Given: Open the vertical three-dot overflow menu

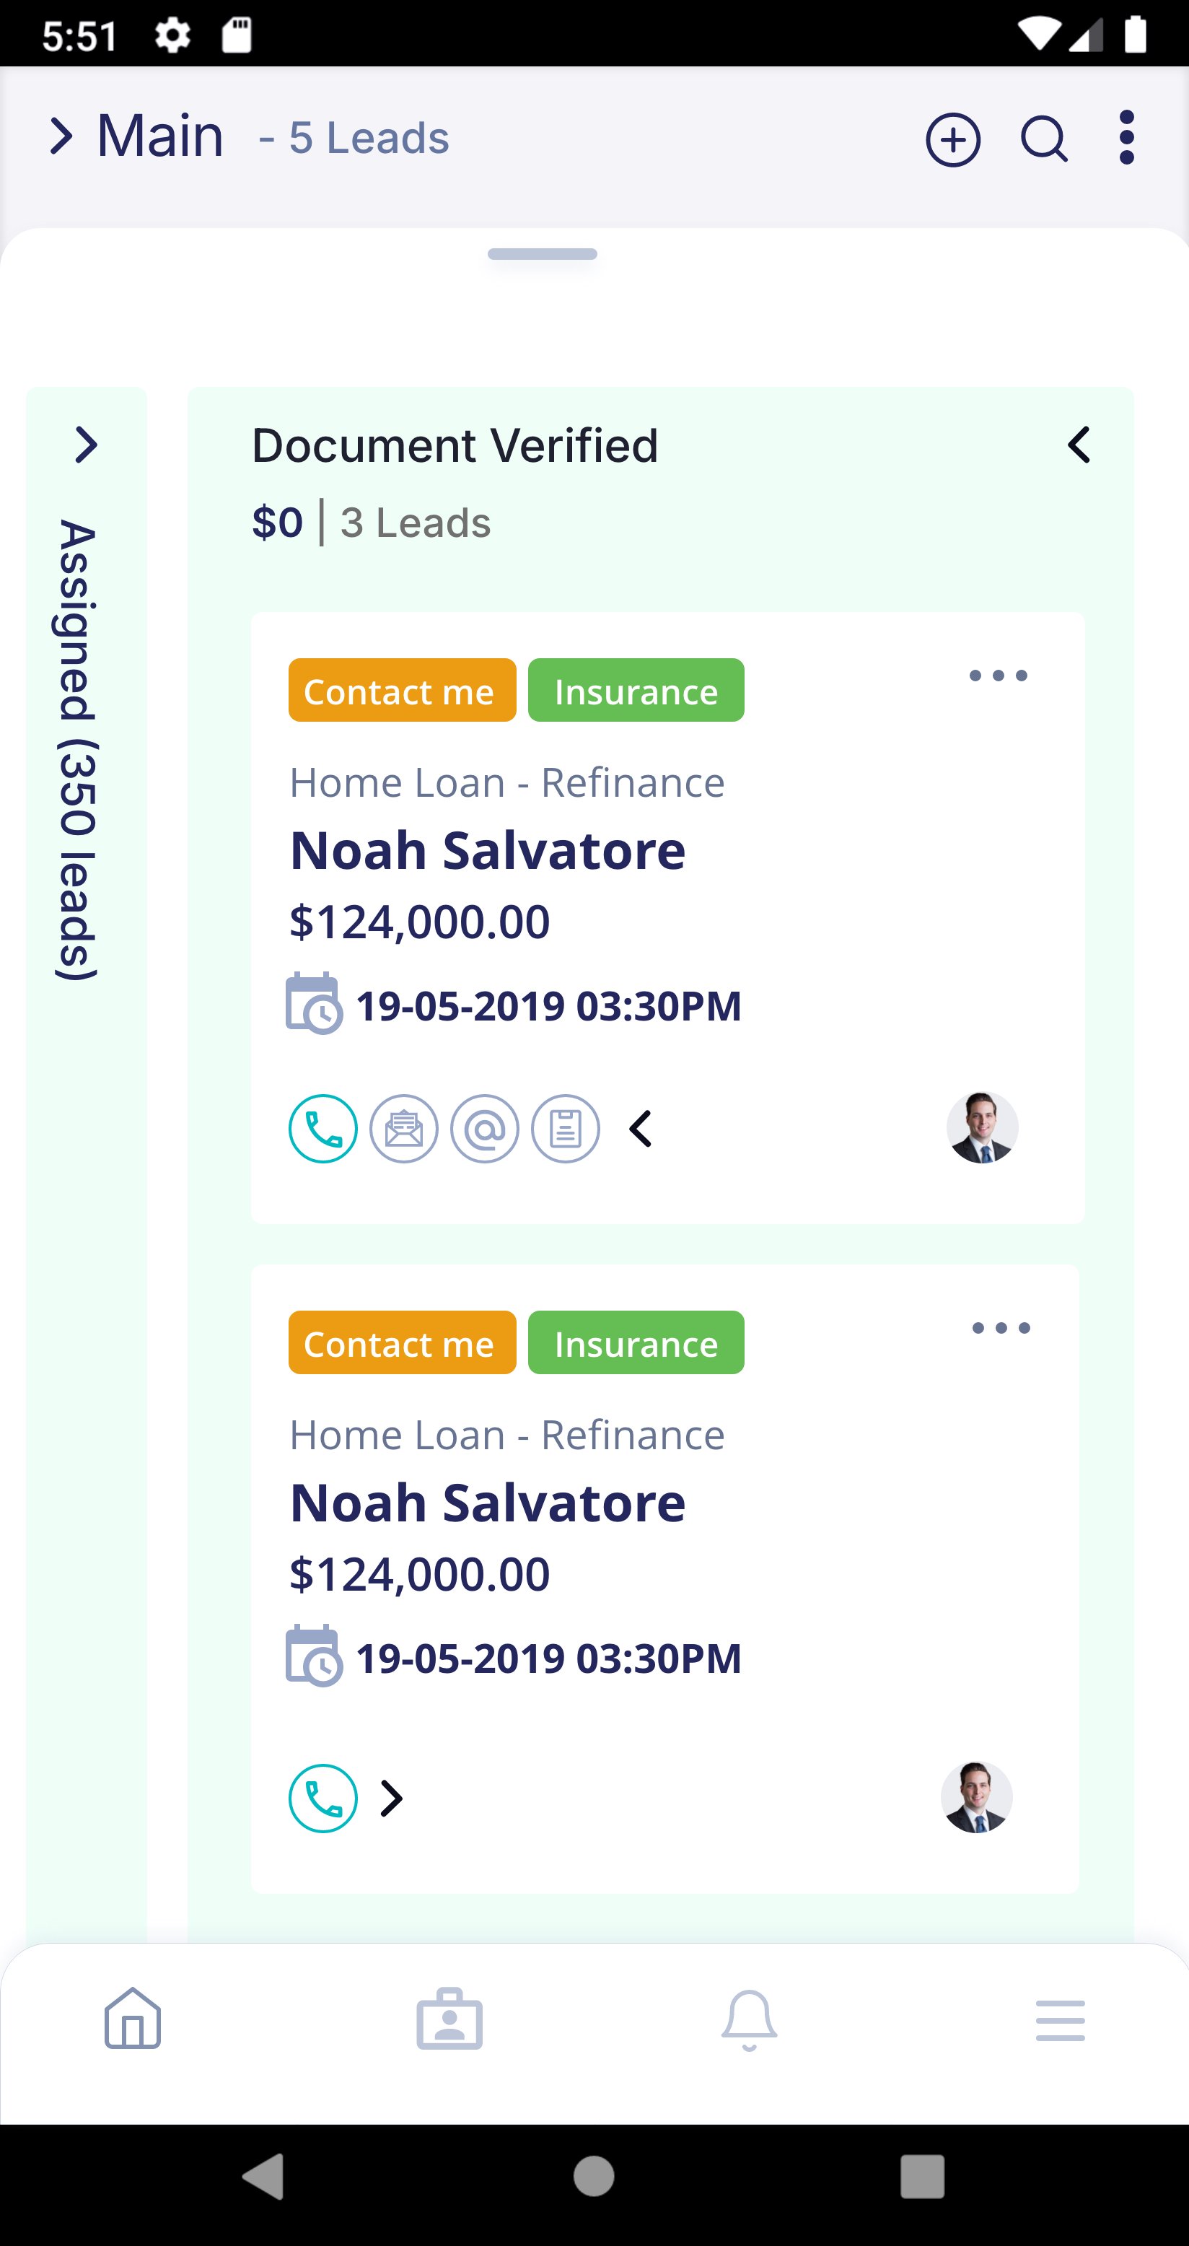Looking at the screenshot, I should click(x=1126, y=138).
